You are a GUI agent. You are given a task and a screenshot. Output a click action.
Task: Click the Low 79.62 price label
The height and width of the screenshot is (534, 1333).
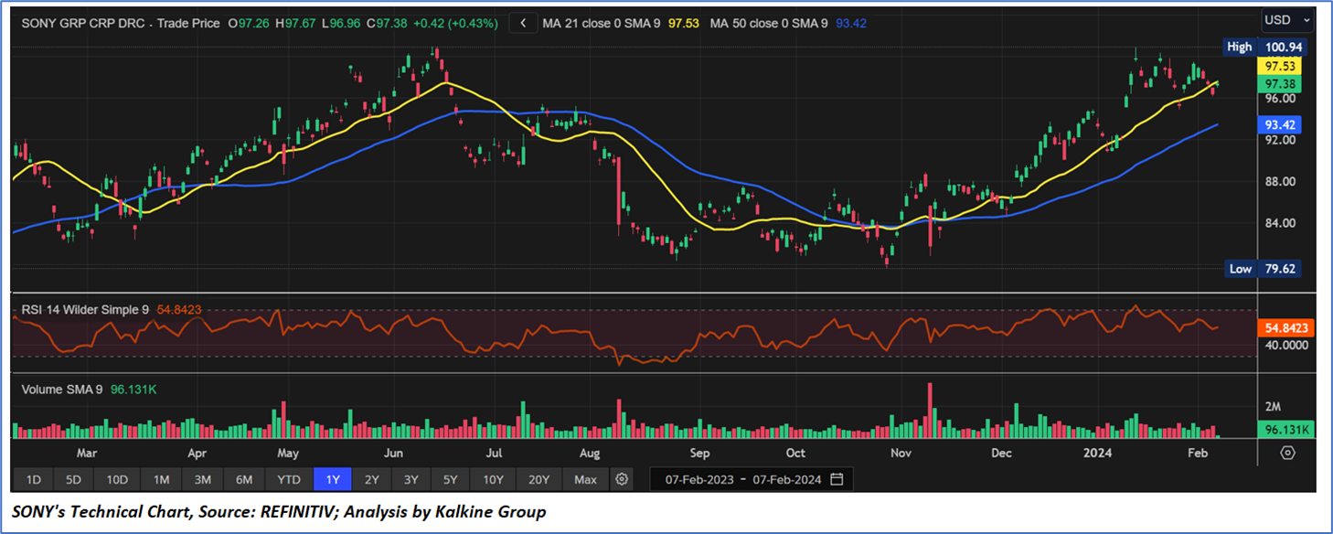pyautogui.click(x=1264, y=269)
